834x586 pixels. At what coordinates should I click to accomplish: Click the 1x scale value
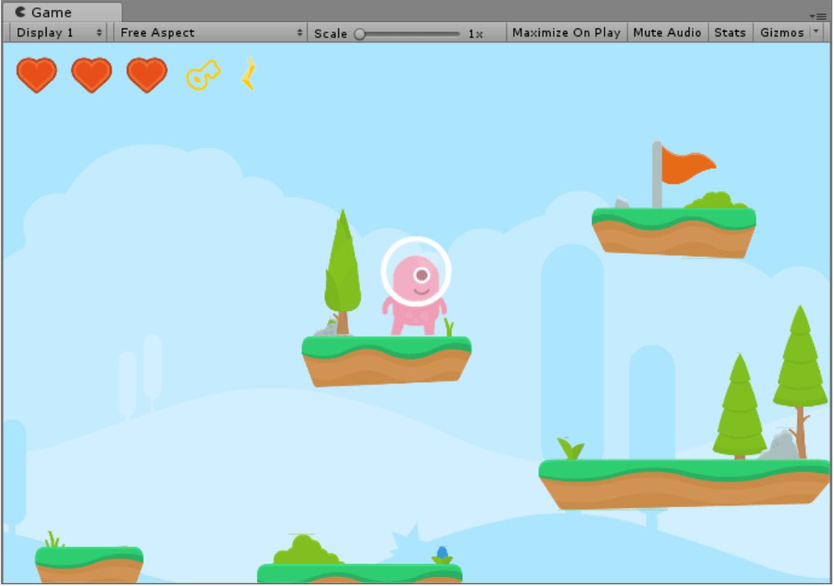click(476, 33)
